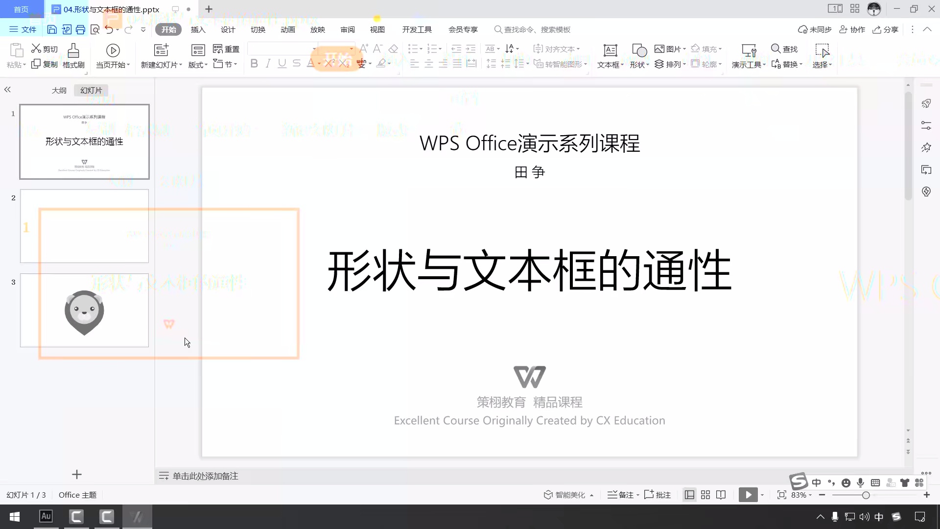Switch to Animation (动画) tab
The image size is (940, 529).
287,29
